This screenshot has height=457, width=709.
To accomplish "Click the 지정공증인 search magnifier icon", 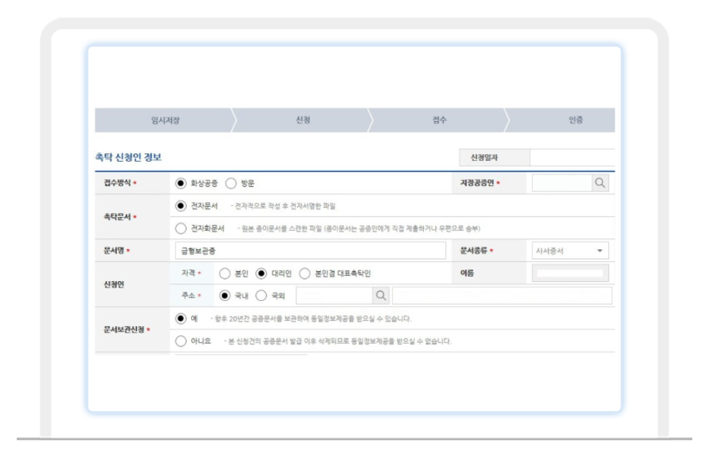I will (x=598, y=182).
